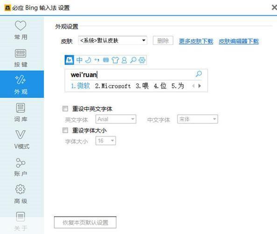Toggle the punctuation mode icon
The image size is (277, 234).
[97, 60]
